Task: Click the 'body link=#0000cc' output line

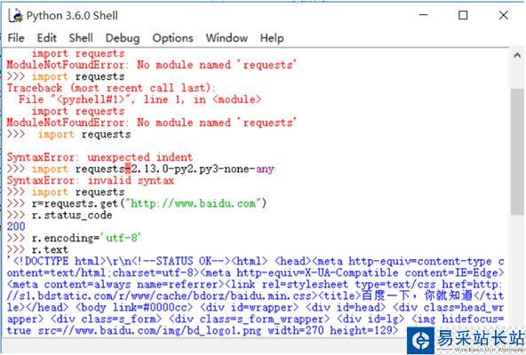Action: click(x=255, y=307)
